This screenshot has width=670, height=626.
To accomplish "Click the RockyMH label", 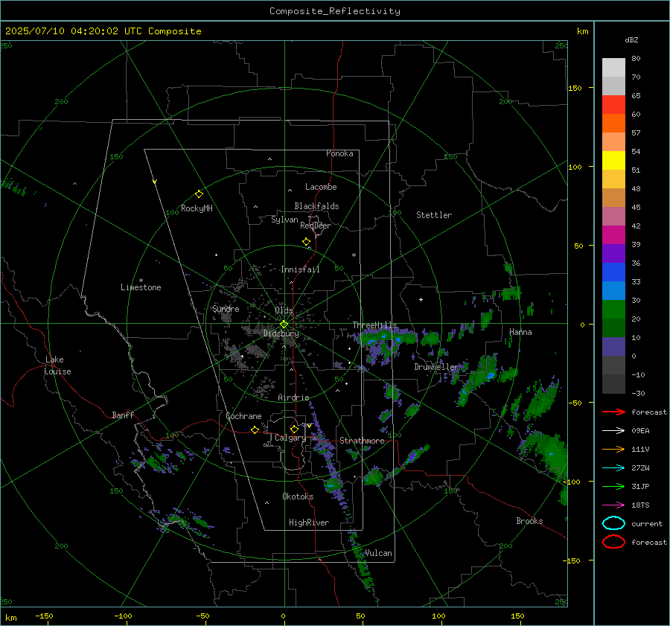I will coord(197,208).
